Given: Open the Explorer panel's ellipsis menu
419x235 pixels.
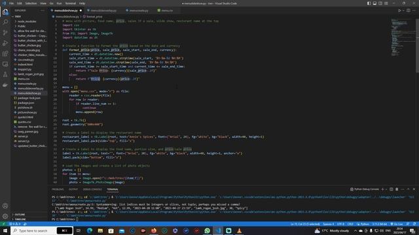Looking at the screenshot, I should pos(43,10).
